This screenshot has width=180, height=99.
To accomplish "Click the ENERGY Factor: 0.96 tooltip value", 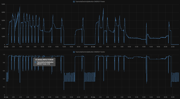I will coord(44,64).
